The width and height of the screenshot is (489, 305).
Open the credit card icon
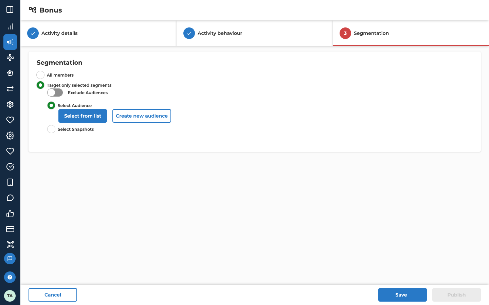click(10, 229)
